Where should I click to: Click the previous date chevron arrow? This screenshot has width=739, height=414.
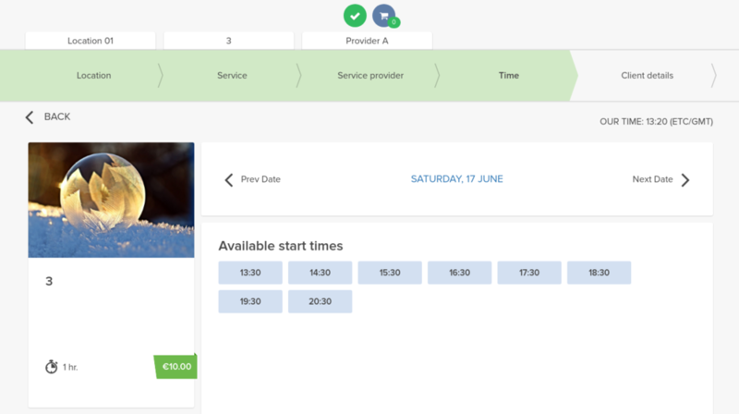pyautogui.click(x=229, y=180)
